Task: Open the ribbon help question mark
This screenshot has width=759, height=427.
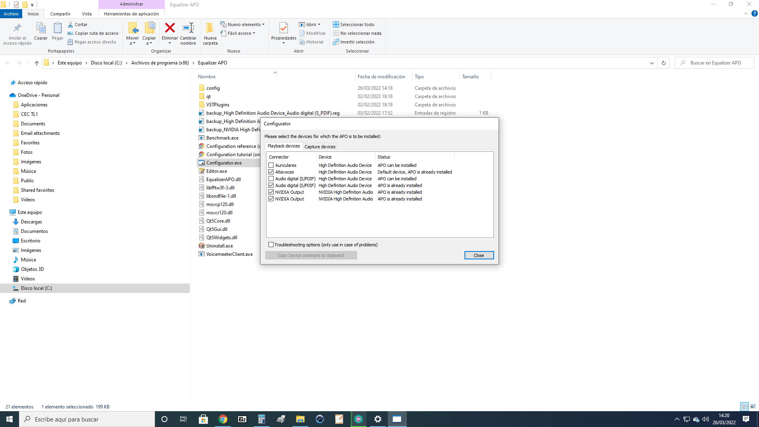Action: point(754,13)
